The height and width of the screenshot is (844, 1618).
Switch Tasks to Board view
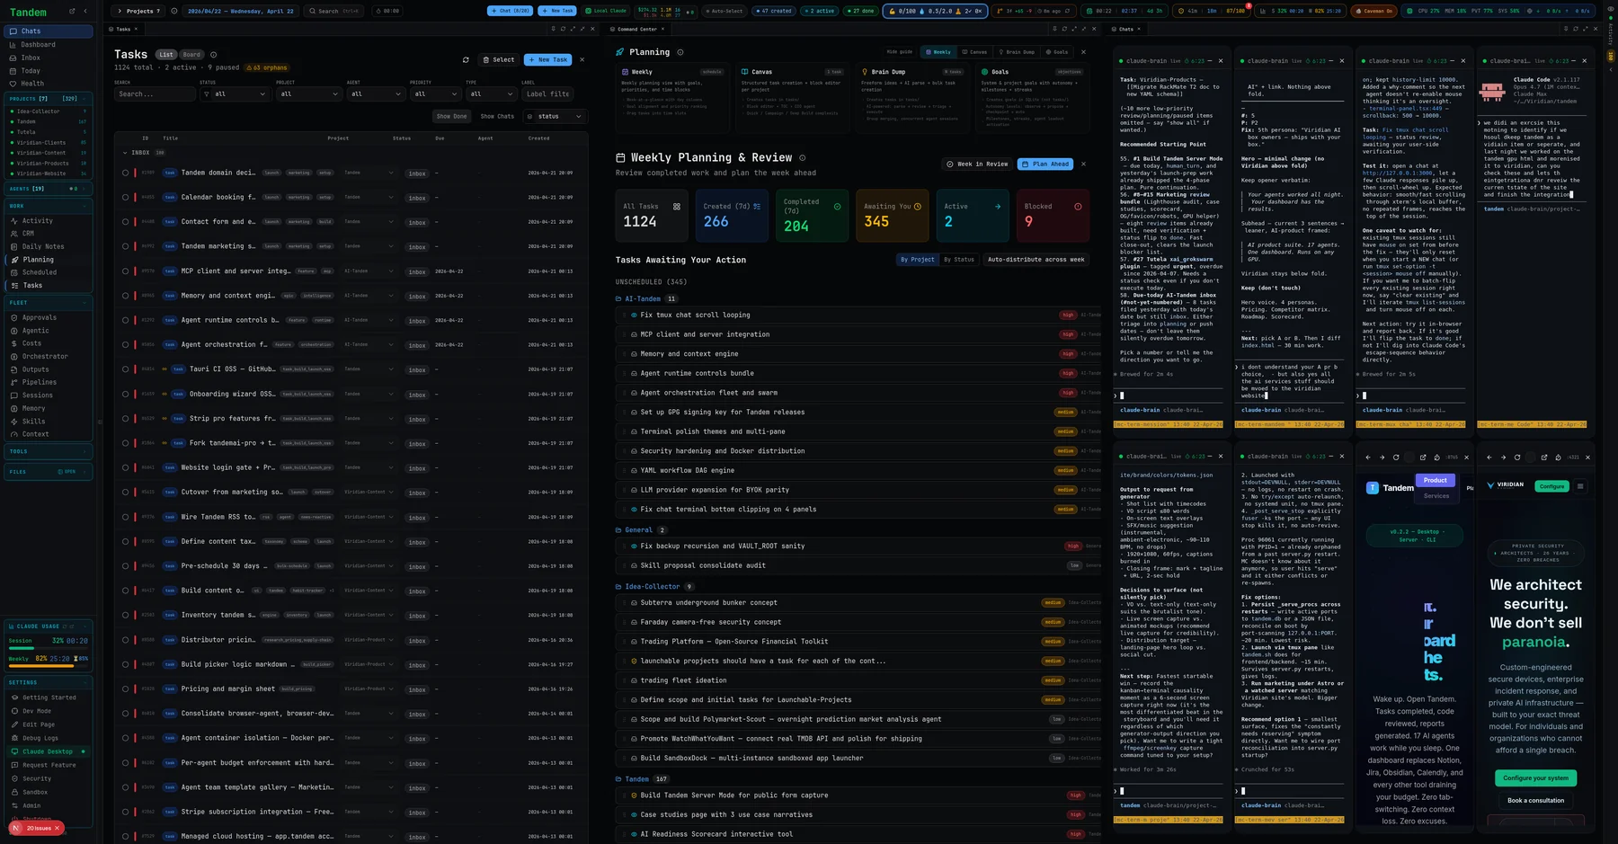tap(191, 55)
